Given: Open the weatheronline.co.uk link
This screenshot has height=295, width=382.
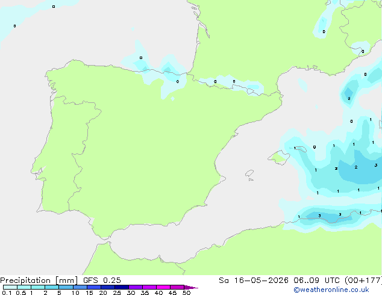Looking at the screenshot, I should [331, 290].
